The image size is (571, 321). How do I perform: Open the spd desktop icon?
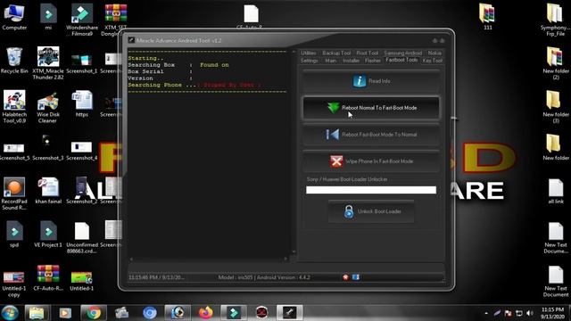14,234
